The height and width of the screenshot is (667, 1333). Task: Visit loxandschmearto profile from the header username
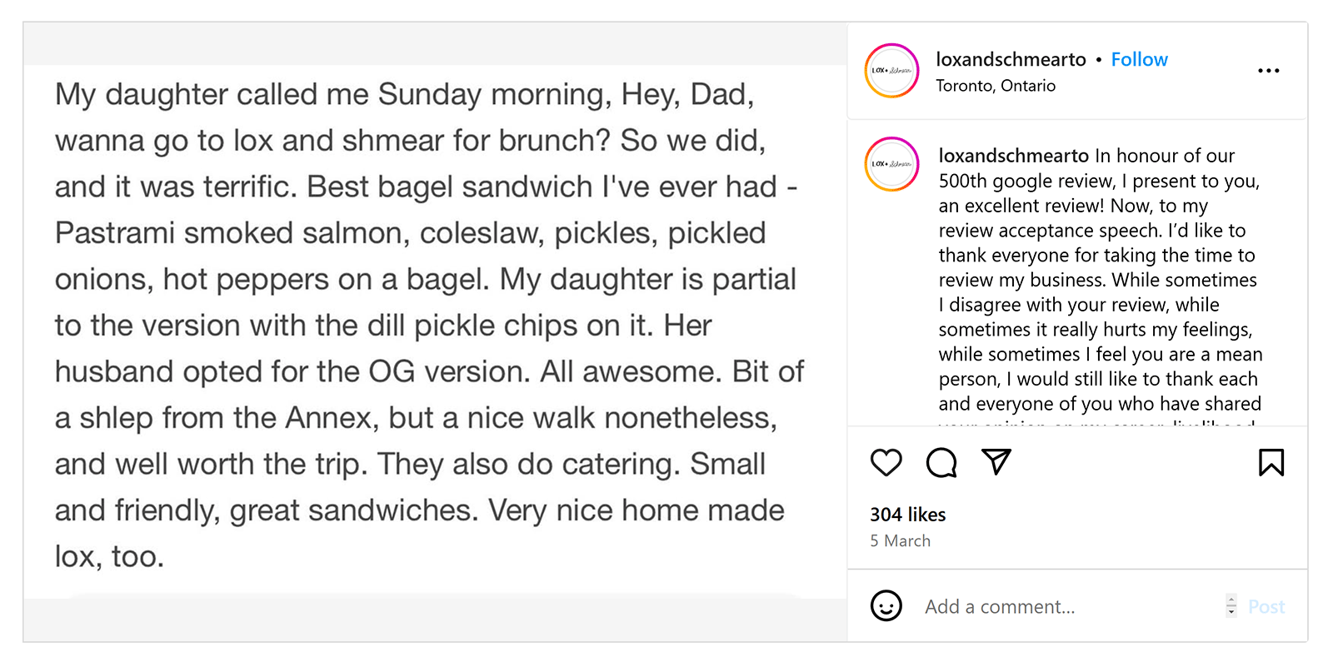point(1010,59)
